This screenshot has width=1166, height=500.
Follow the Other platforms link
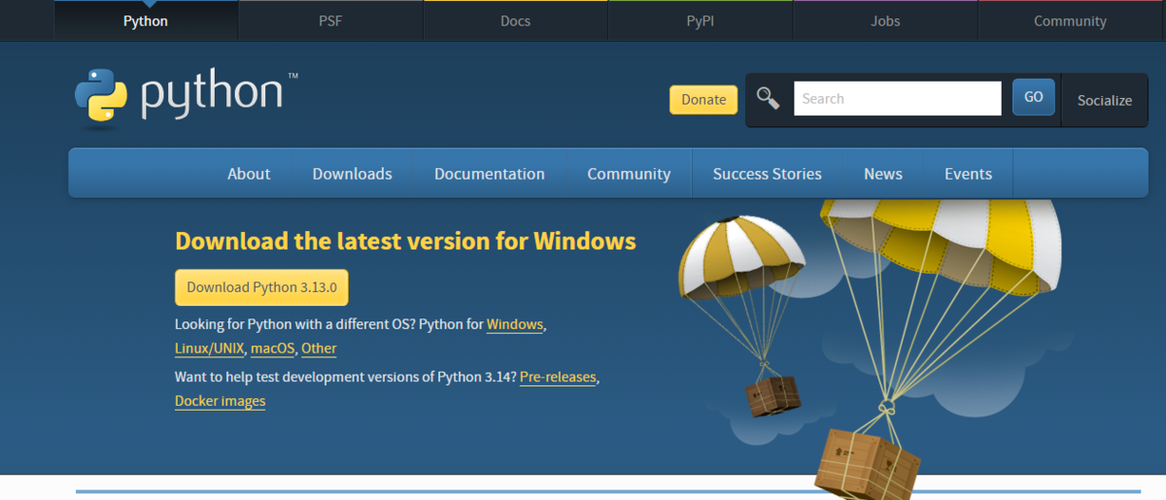(319, 348)
